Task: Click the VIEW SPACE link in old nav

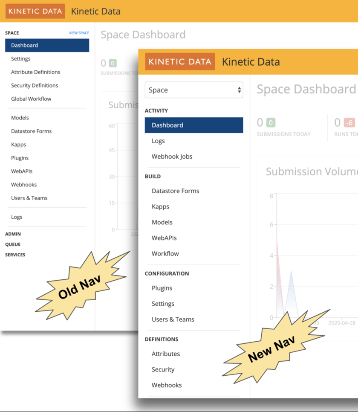Action: point(79,33)
